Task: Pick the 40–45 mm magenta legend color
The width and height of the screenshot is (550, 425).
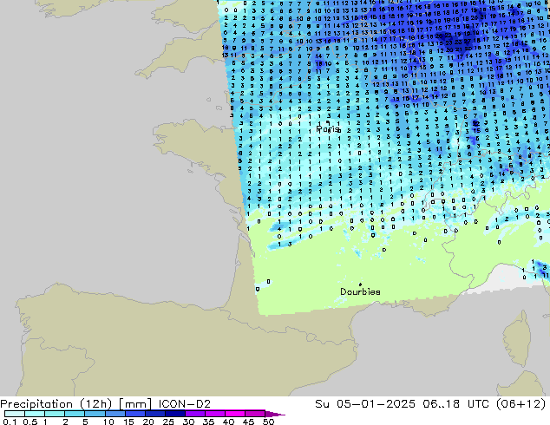Action: pyautogui.click(x=235, y=414)
